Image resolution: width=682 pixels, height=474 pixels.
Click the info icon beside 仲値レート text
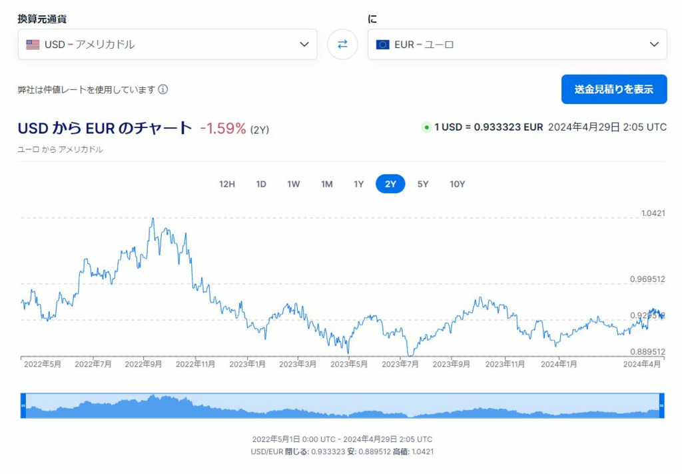pos(163,89)
